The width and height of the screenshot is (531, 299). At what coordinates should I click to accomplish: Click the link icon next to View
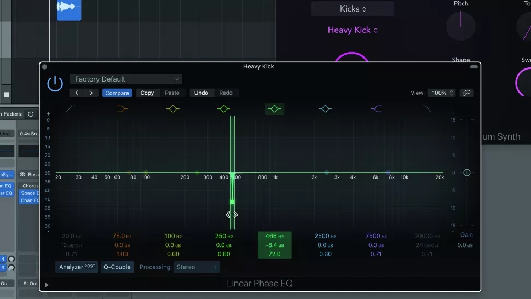tap(466, 93)
